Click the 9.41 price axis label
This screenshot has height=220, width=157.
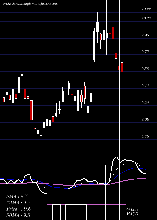click(x=145, y=85)
